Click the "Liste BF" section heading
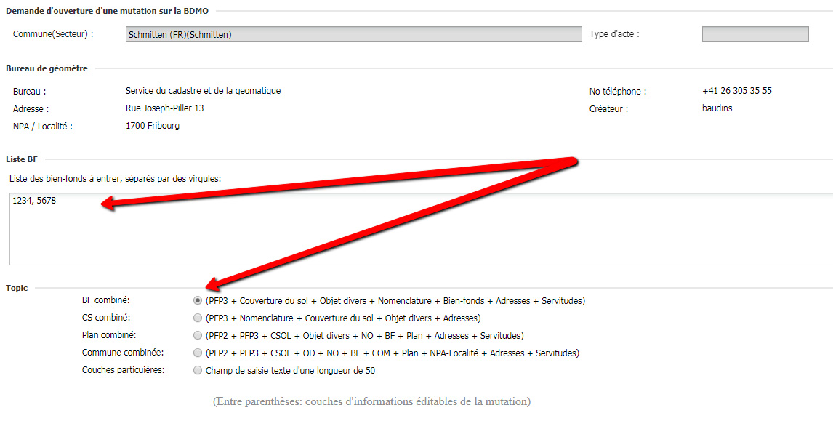Image resolution: width=833 pixels, height=429 pixels. point(21,159)
